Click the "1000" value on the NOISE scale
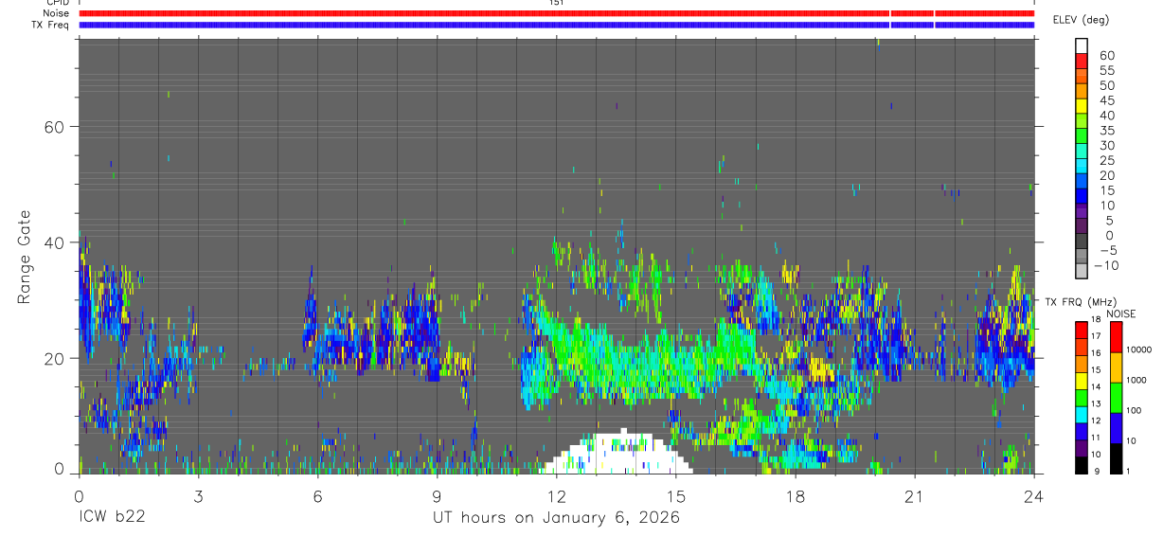1163x537 pixels. click(x=1137, y=380)
